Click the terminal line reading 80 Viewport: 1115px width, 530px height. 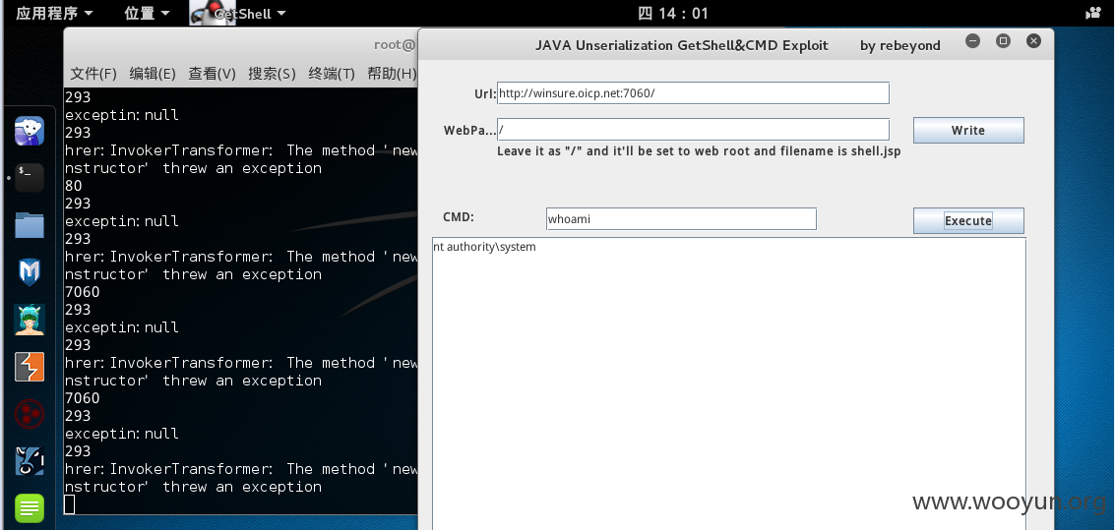(73, 186)
